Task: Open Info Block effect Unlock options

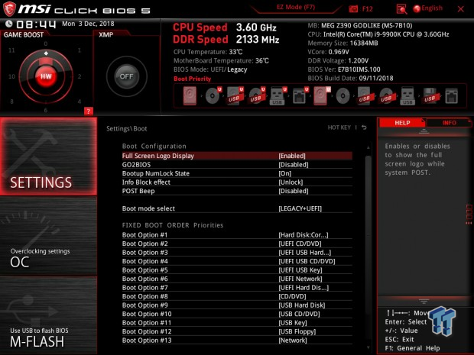Action: (237, 182)
